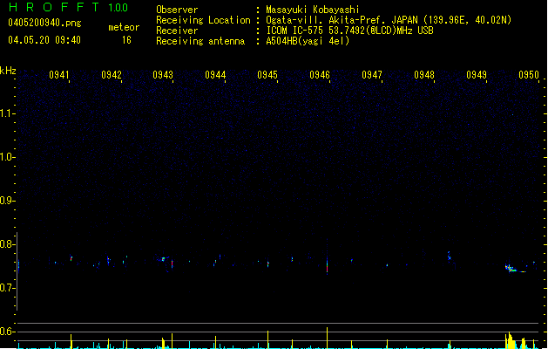Click the 'Observer' field label
Viewport: 548px width, 349px height.
click(x=177, y=10)
